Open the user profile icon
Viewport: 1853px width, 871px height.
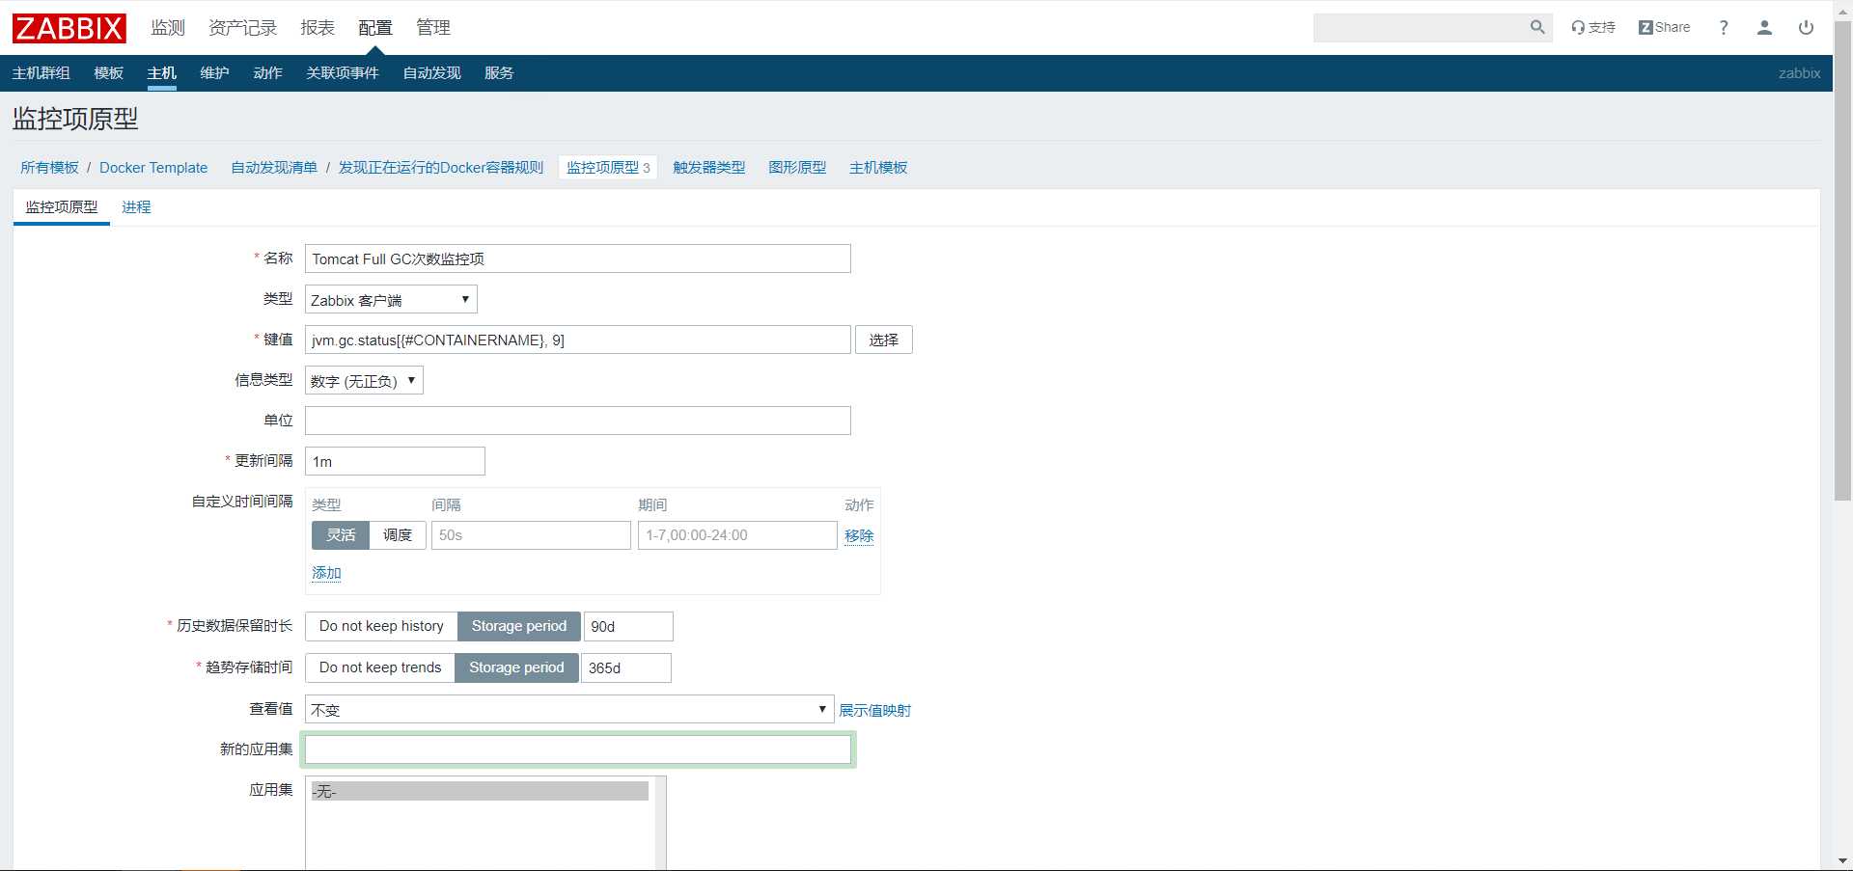click(1764, 27)
